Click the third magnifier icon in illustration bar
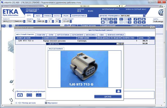The width and height of the screenshot is (167, 108). pyautogui.click(x=10, y=26)
